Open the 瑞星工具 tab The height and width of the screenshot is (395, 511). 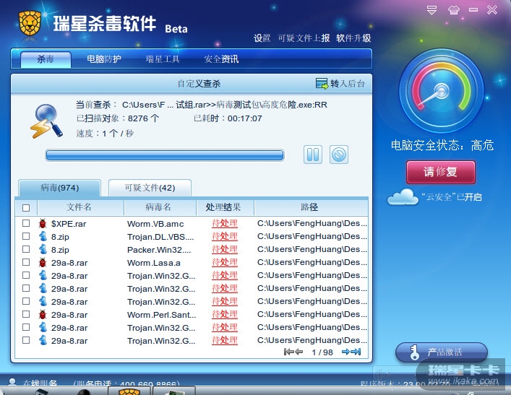tap(163, 59)
